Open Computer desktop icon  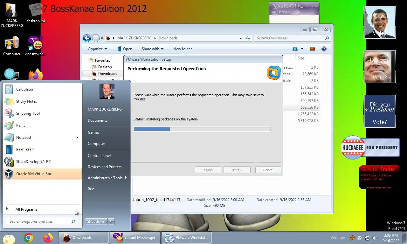tap(12, 46)
